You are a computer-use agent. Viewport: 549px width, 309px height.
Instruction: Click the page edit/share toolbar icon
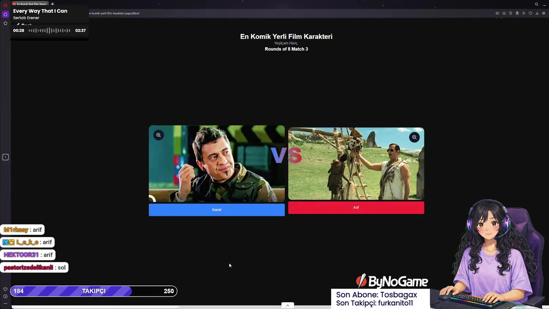coord(498,13)
